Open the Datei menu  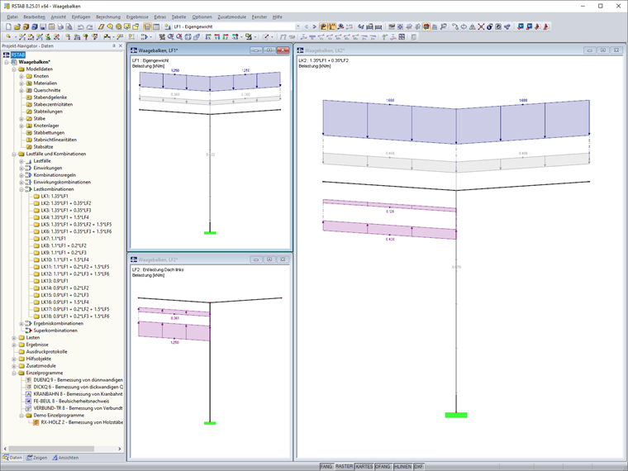pyautogui.click(x=12, y=17)
